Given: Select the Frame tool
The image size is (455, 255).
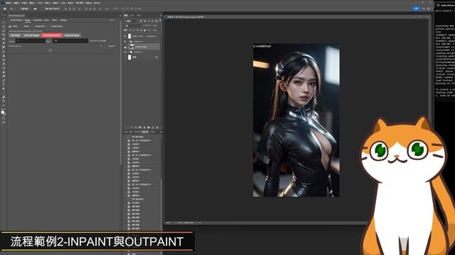Looking at the screenshot, I should pos(4,39).
